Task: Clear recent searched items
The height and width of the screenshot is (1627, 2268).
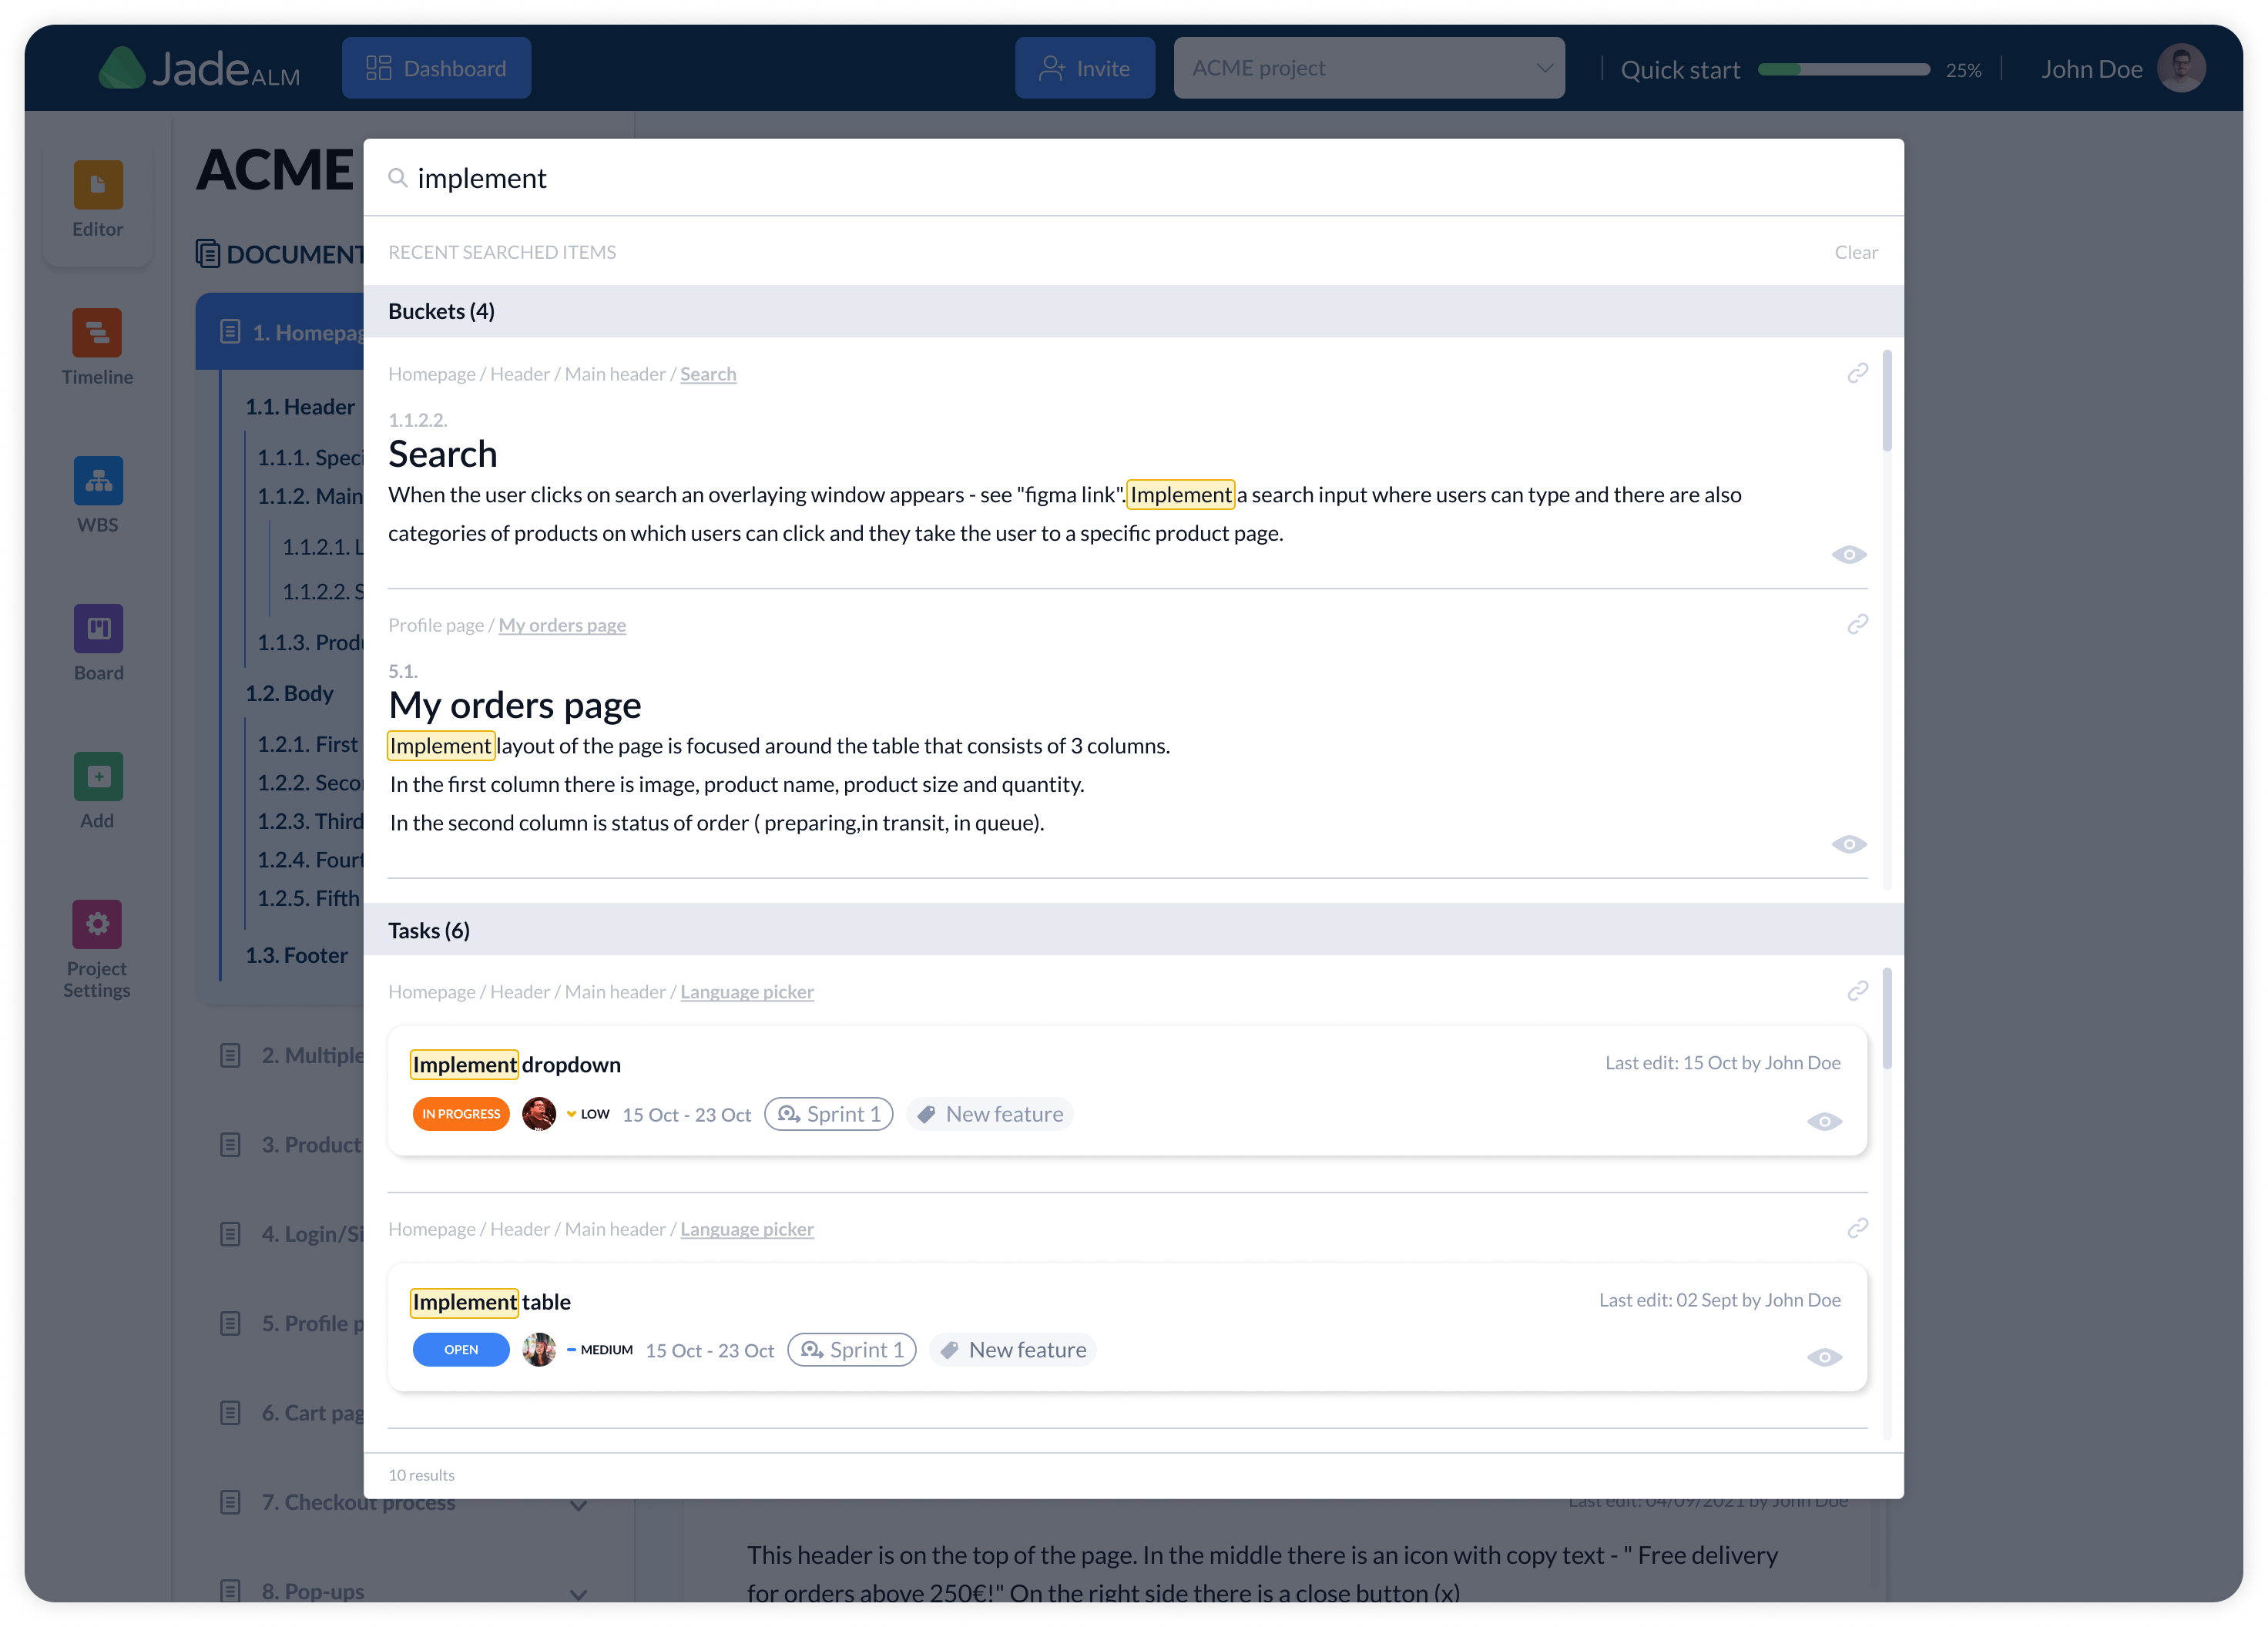Action: [1856, 252]
